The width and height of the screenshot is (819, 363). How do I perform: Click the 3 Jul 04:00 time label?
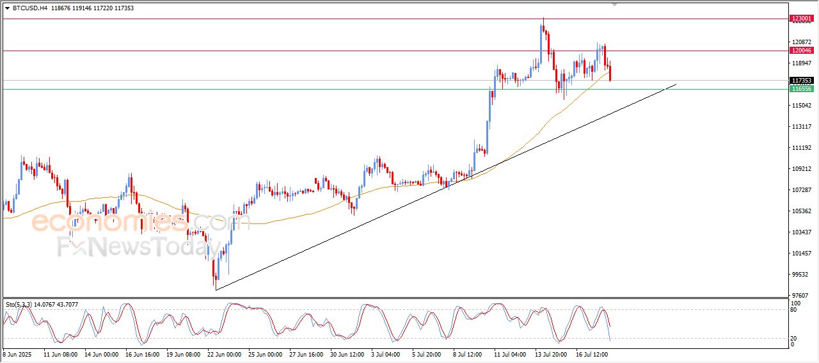tap(386, 353)
